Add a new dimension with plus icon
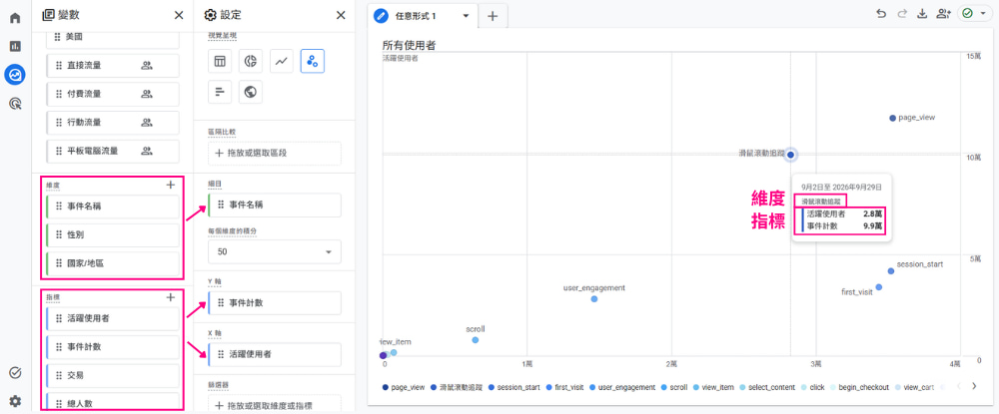 (170, 186)
